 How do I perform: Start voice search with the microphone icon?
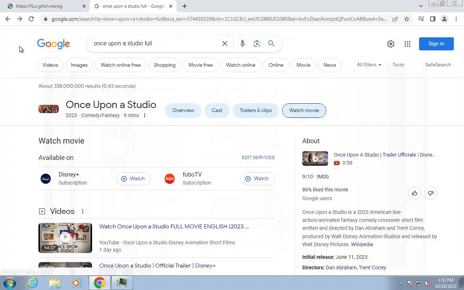(x=243, y=43)
